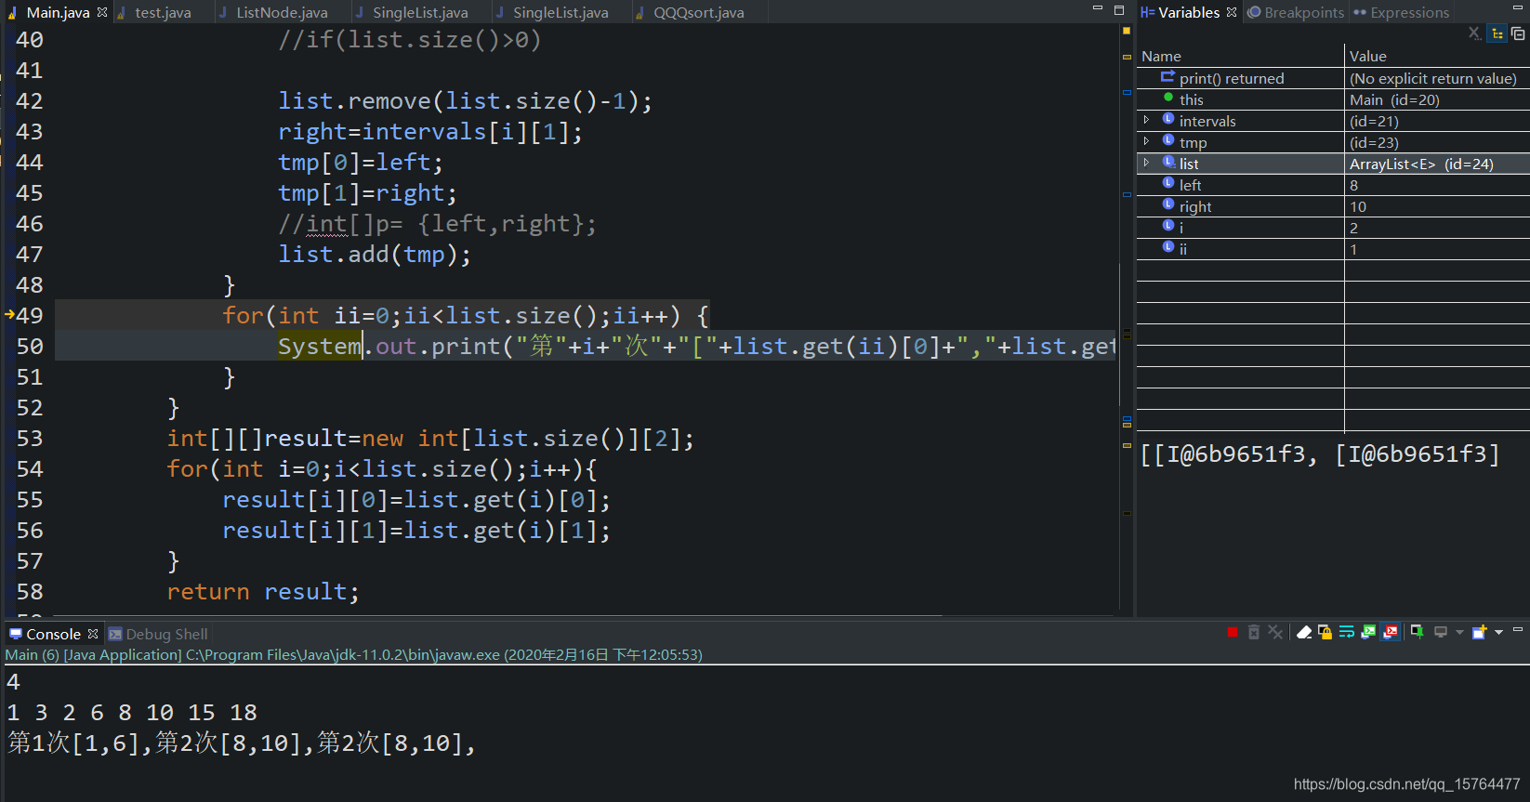Click Open Console icon with plus
1530x802 pixels.
tap(1480, 633)
